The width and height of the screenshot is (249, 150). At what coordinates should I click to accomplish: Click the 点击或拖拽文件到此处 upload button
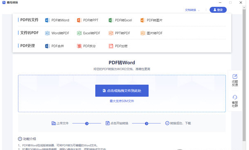(x=122, y=91)
